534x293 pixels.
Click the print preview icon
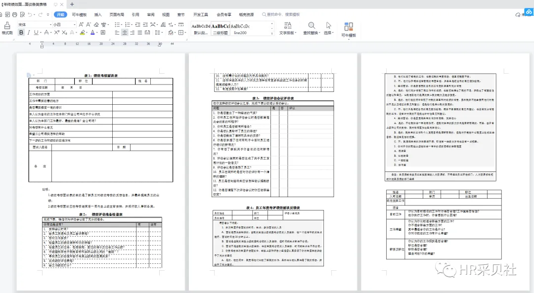point(22,15)
